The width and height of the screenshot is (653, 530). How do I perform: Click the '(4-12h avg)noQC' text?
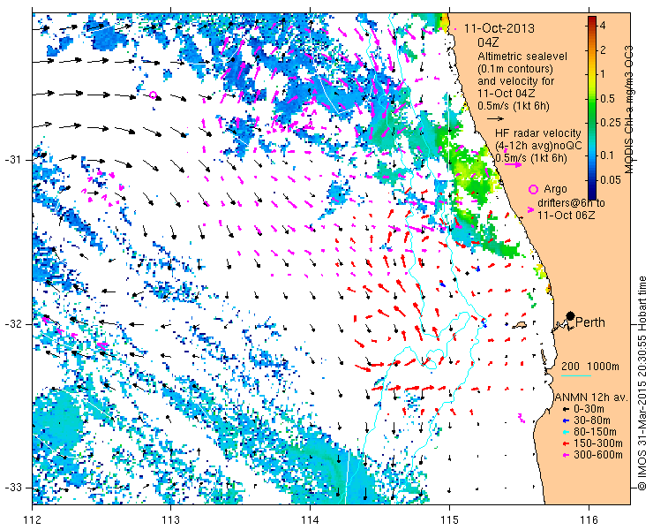tap(538, 146)
